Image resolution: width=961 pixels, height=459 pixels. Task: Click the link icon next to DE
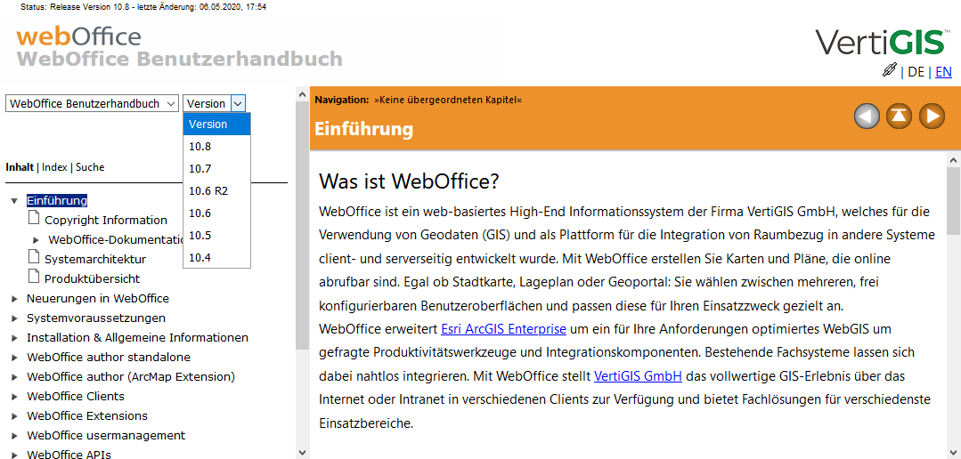[889, 70]
